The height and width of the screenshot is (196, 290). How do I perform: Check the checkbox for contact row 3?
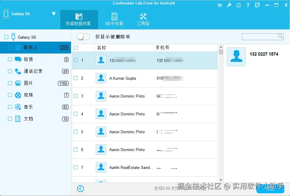point(76,96)
